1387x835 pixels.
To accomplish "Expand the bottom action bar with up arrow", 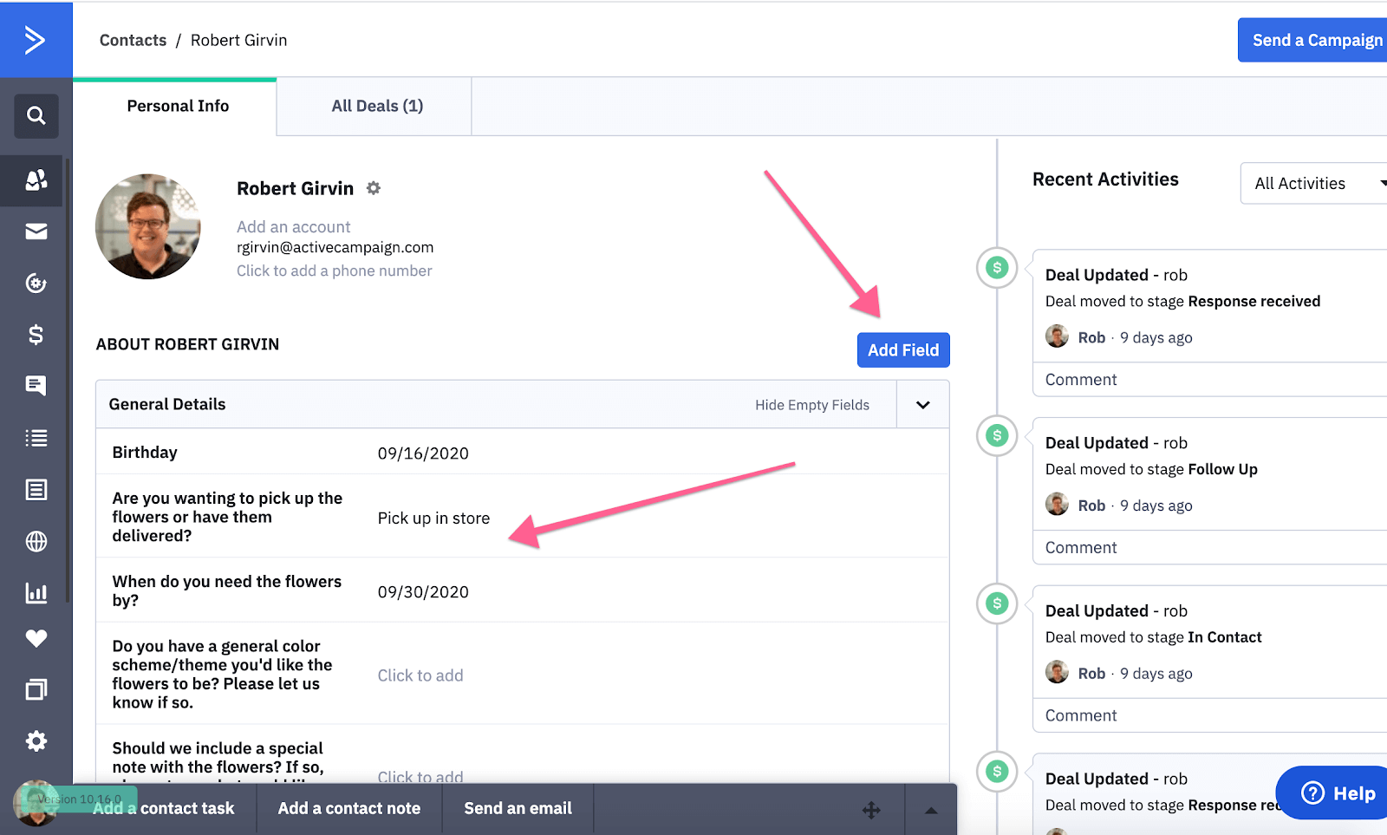I will point(931,810).
